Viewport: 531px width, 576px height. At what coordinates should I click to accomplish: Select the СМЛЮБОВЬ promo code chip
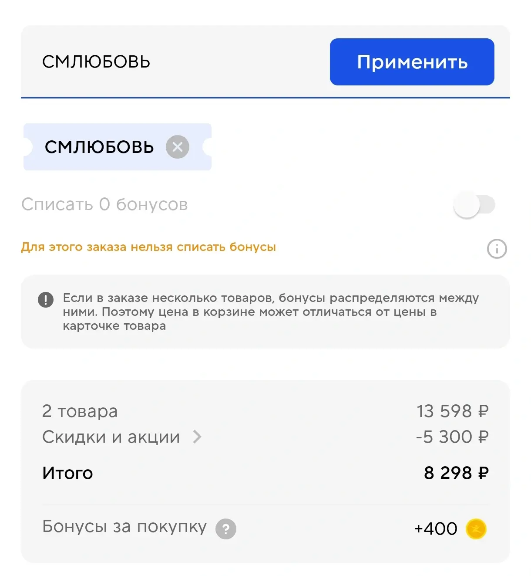pyautogui.click(x=99, y=147)
